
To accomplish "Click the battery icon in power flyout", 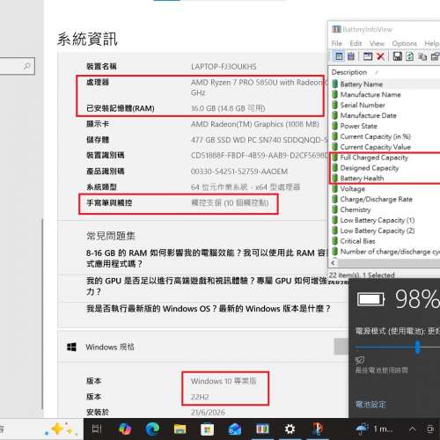I will [370, 299].
